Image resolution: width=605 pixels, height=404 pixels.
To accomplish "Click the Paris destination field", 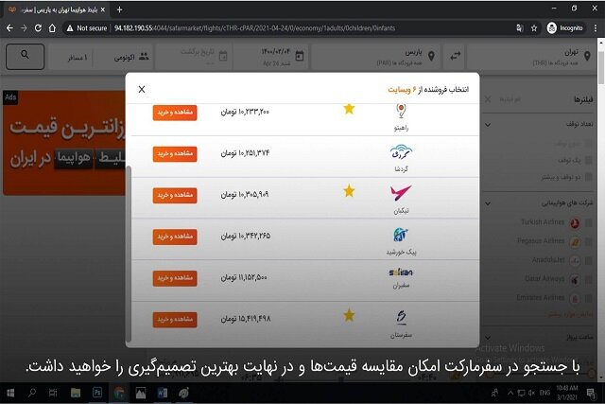I will tap(376, 57).
